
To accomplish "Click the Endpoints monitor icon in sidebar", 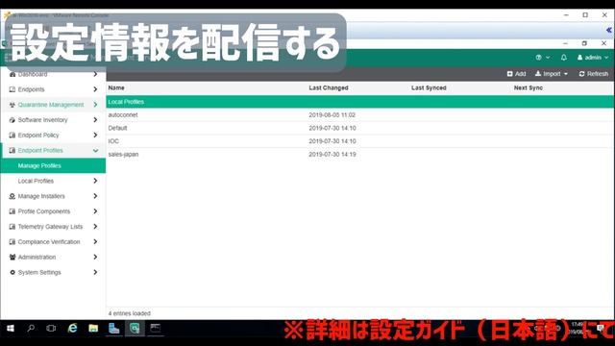I will (x=12, y=89).
